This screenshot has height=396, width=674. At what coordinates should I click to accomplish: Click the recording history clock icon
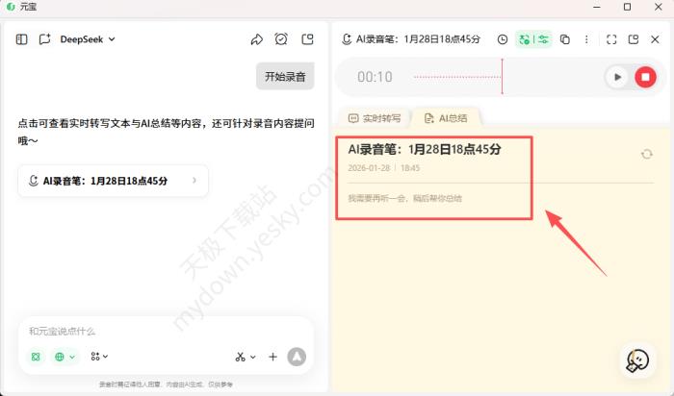click(502, 39)
